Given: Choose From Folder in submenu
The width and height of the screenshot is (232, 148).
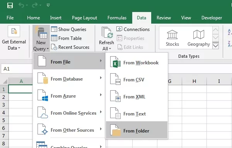Looking at the screenshot, I should (x=137, y=130).
